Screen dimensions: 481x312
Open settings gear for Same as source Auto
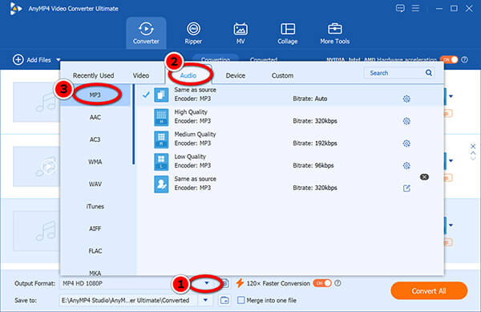(x=406, y=99)
